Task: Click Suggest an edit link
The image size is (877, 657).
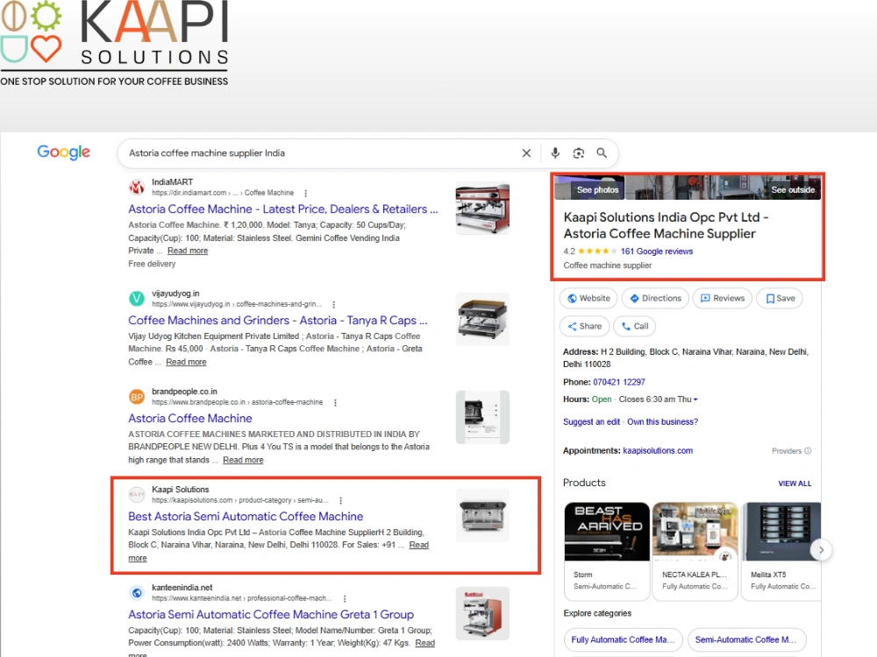Action: [591, 422]
